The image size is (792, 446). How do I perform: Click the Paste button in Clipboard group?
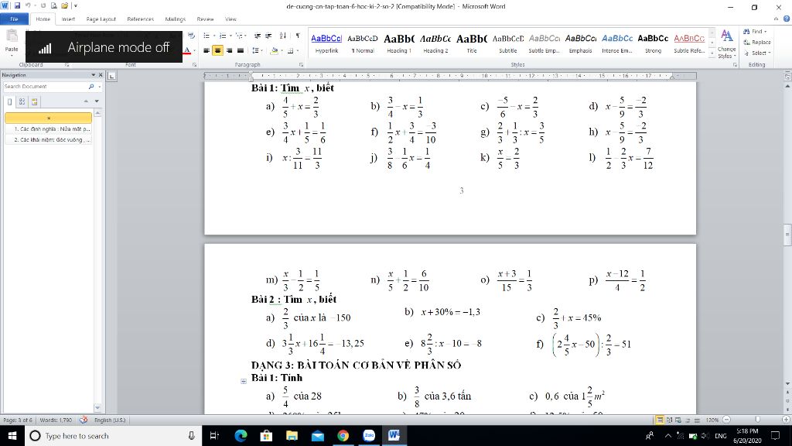click(12, 42)
